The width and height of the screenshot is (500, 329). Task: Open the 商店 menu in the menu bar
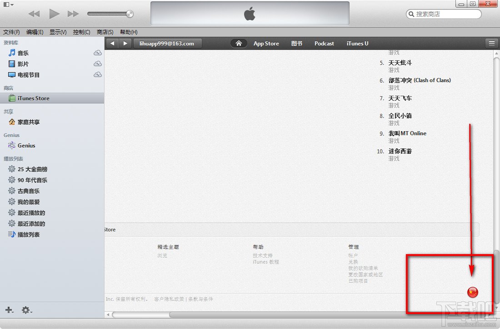(105, 32)
